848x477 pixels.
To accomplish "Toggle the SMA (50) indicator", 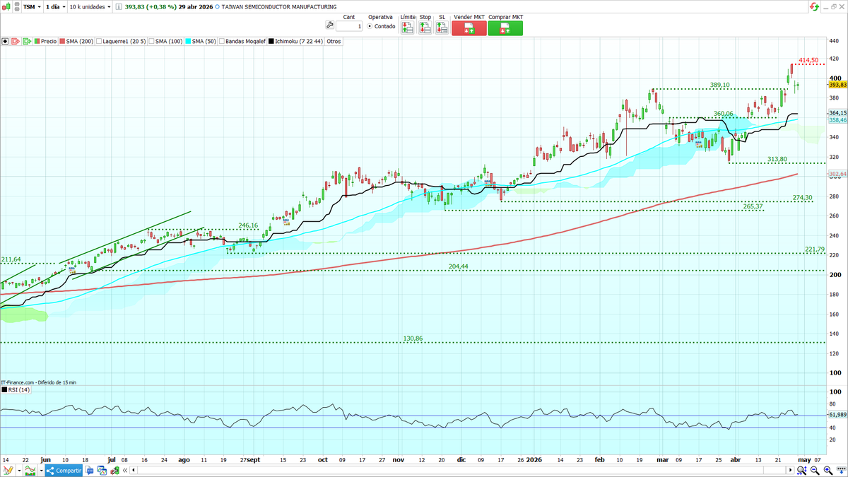I will 201,41.
